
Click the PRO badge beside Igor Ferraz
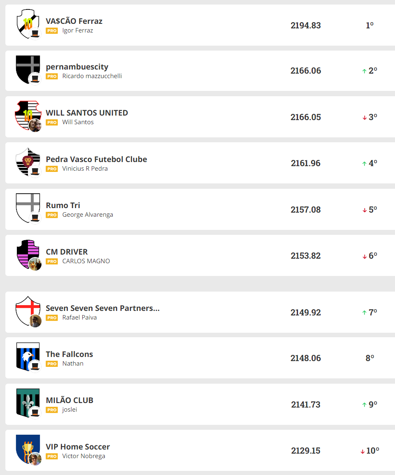click(x=52, y=31)
